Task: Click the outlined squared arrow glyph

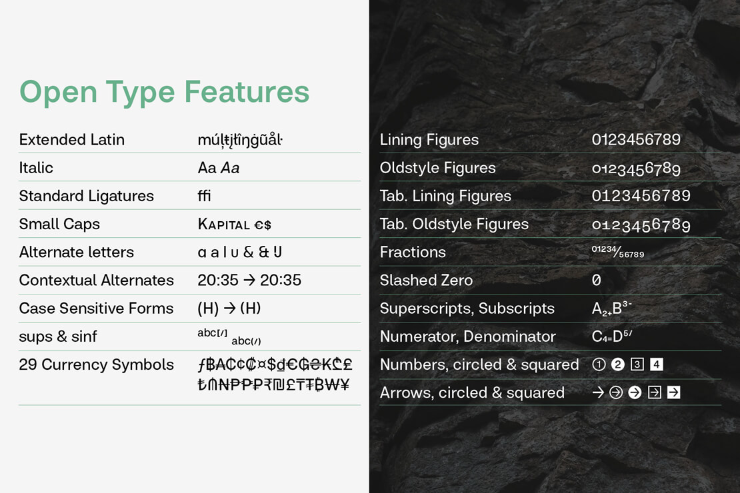Action: (655, 392)
